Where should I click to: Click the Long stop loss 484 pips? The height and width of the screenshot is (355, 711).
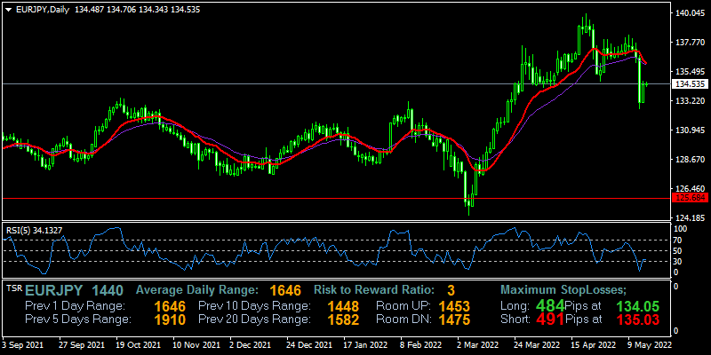click(549, 305)
